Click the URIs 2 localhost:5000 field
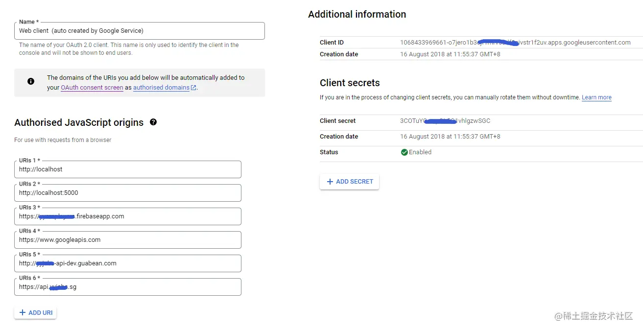The height and width of the screenshot is (331, 643). coord(128,193)
